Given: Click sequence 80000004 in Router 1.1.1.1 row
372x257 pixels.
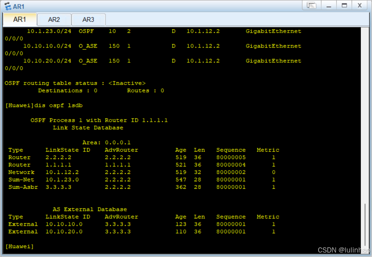Looking at the screenshot, I should pos(231,165).
